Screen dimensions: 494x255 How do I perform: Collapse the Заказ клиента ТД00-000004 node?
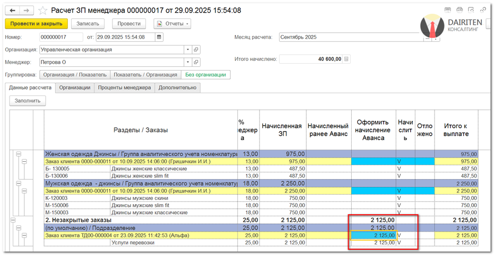tap(24, 235)
